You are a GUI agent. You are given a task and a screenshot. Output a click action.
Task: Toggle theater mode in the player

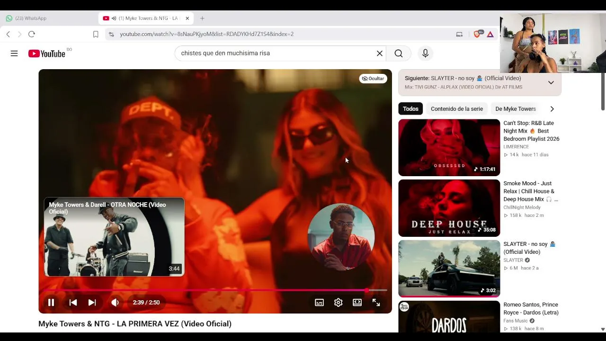pos(357,303)
